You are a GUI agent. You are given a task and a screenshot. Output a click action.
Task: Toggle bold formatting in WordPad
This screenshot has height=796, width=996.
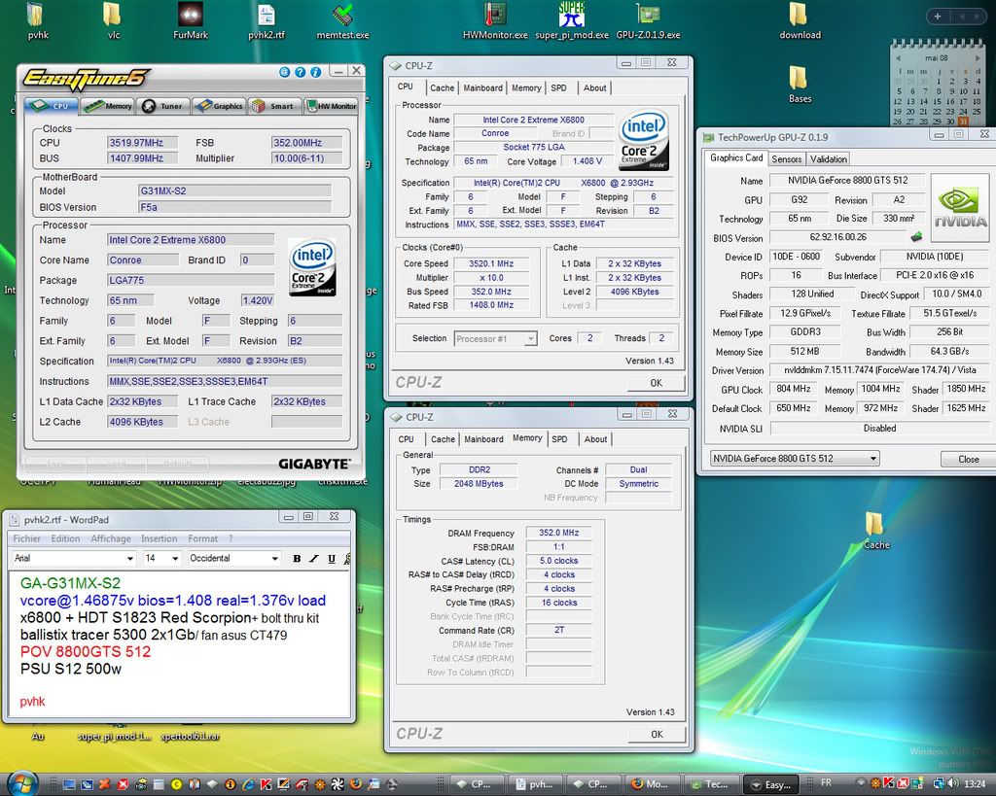(x=298, y=559)
